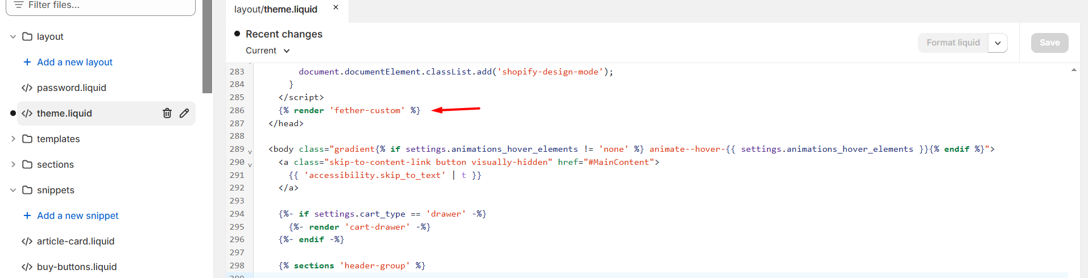Viewport: 1088px width, 278px height.
Task: Open the Format liquid dropdown arrow
Action: click(x=998, y=43)
